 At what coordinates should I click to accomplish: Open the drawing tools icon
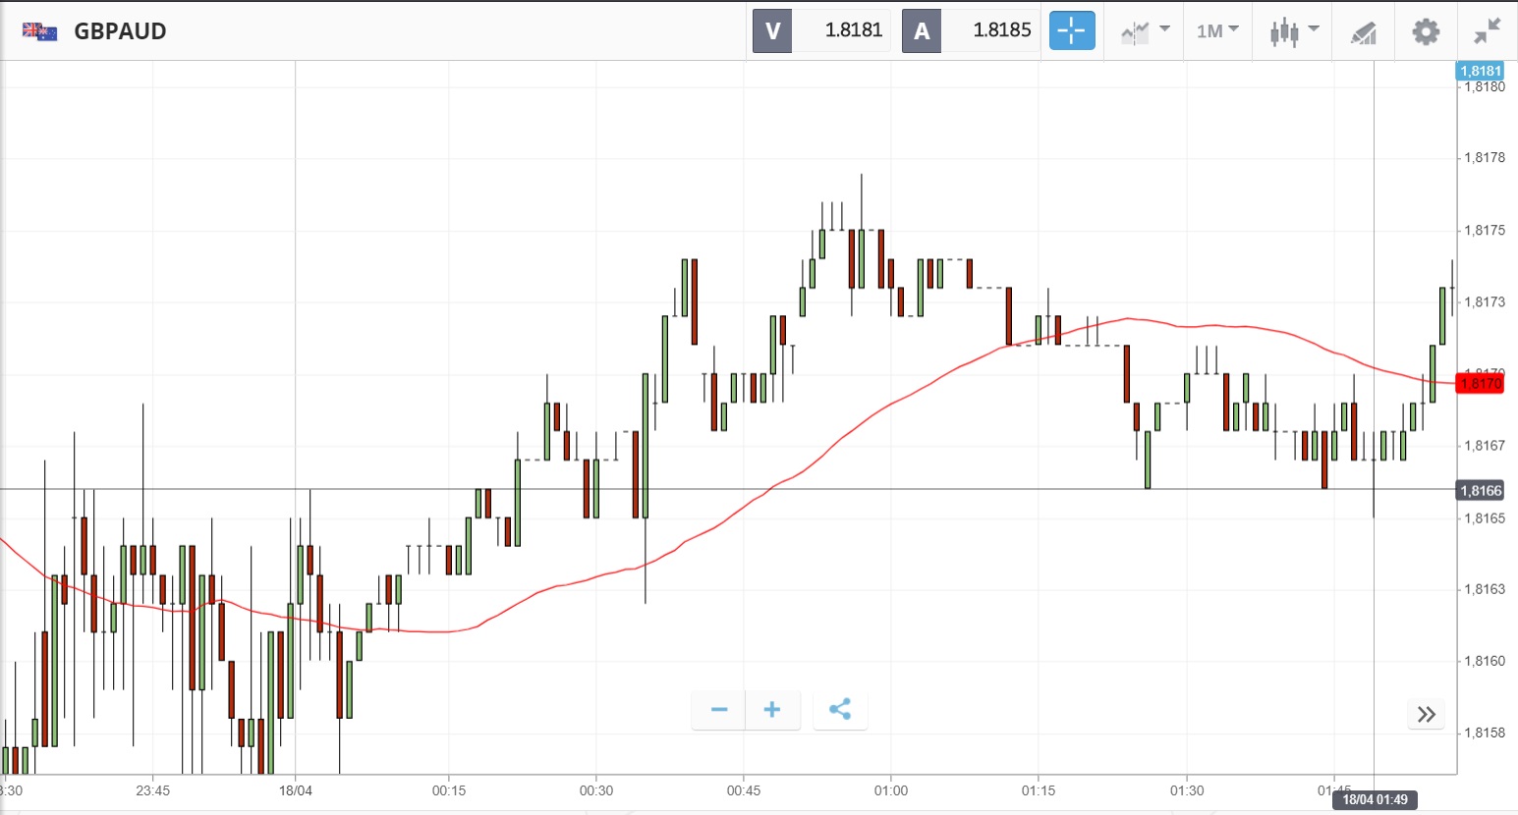[x=1363, y=32]
